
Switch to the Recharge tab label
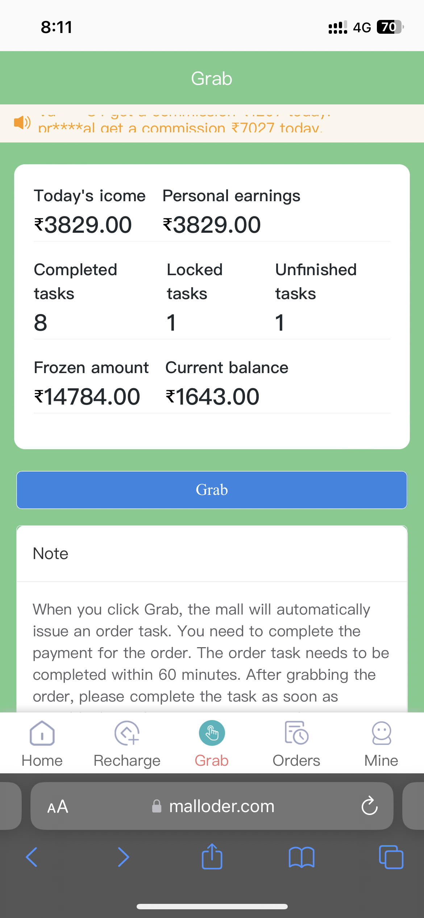tap(127, 761)
